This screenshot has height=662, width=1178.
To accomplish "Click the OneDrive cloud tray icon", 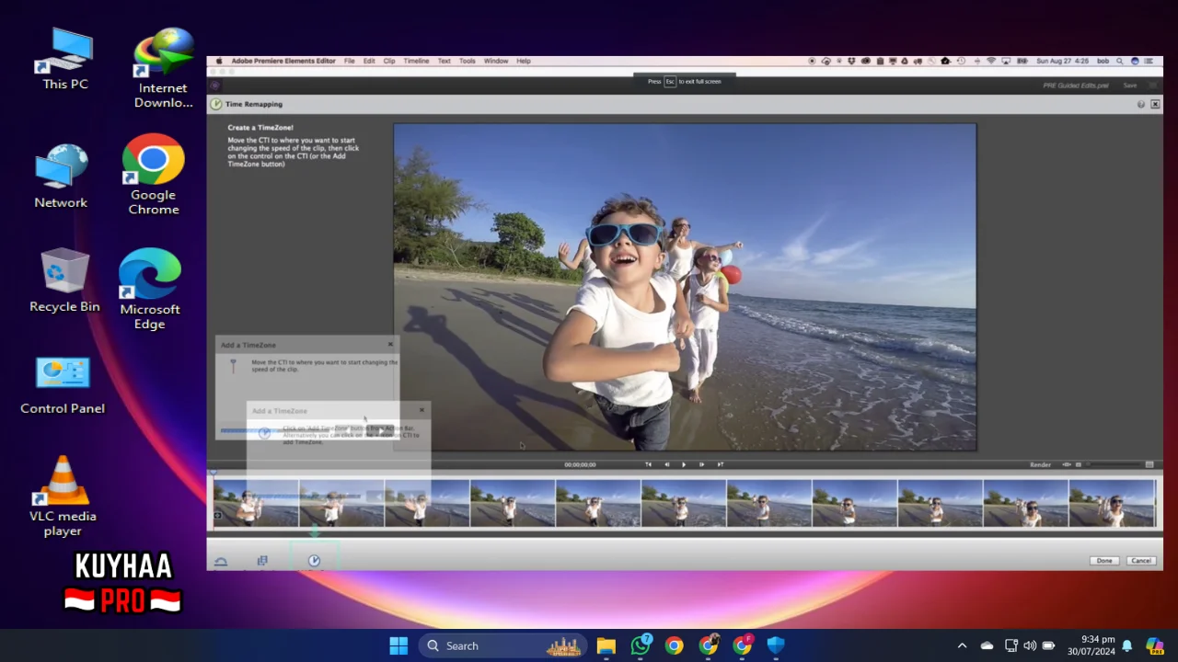I will pos(987,645).
